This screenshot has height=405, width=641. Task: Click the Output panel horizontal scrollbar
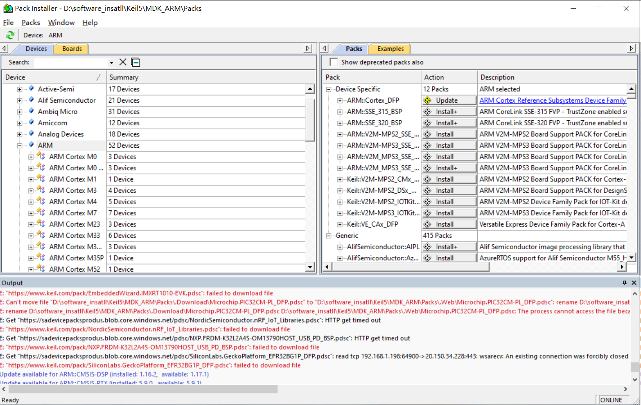(x=143, y=389)
